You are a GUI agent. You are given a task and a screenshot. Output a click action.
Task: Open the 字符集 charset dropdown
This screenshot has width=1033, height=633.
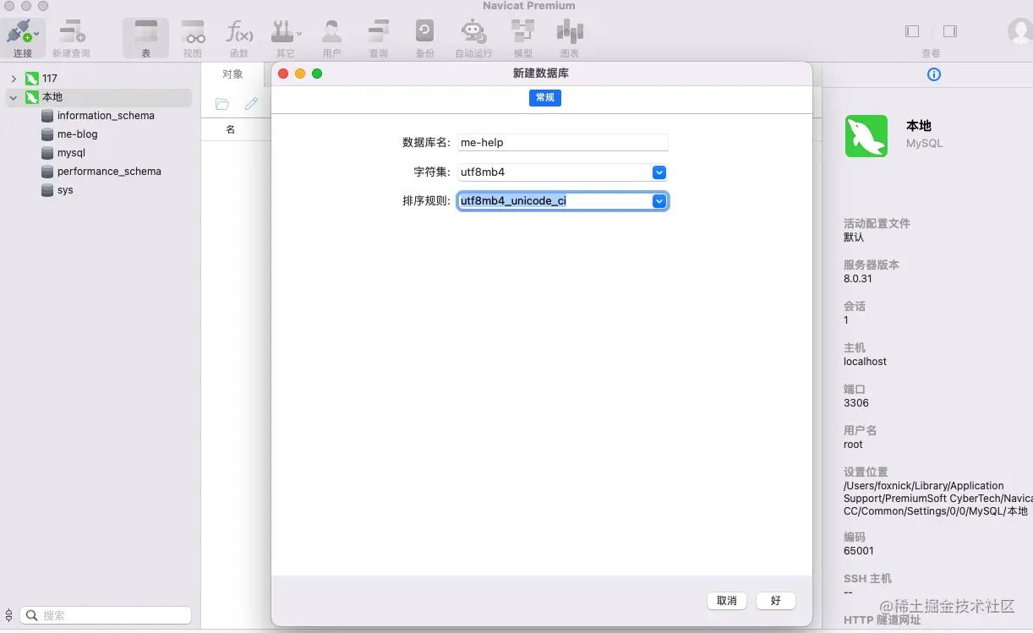pyautogui.click(x=659, y=172)
